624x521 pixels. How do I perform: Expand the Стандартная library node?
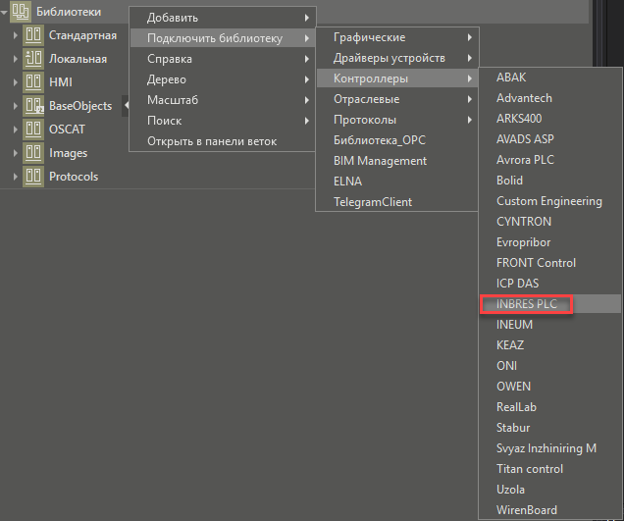point(15,35)
